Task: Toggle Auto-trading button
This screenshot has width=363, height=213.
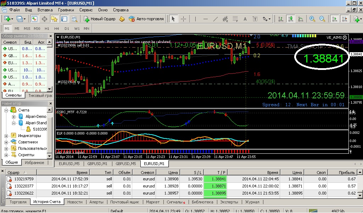Action: click(x=146, y=19)
